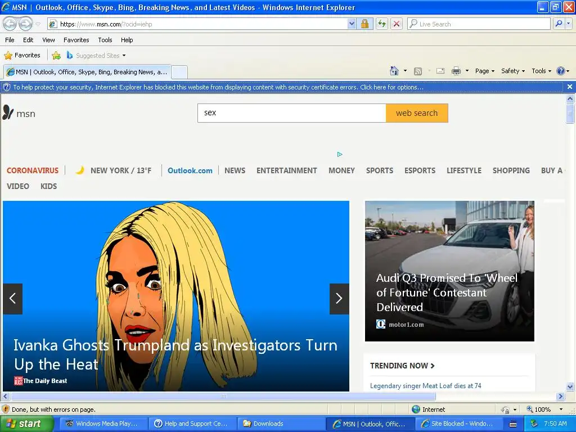Screen dimensions: 576x432
Task: Open the View menu
Action: [48, 40]
